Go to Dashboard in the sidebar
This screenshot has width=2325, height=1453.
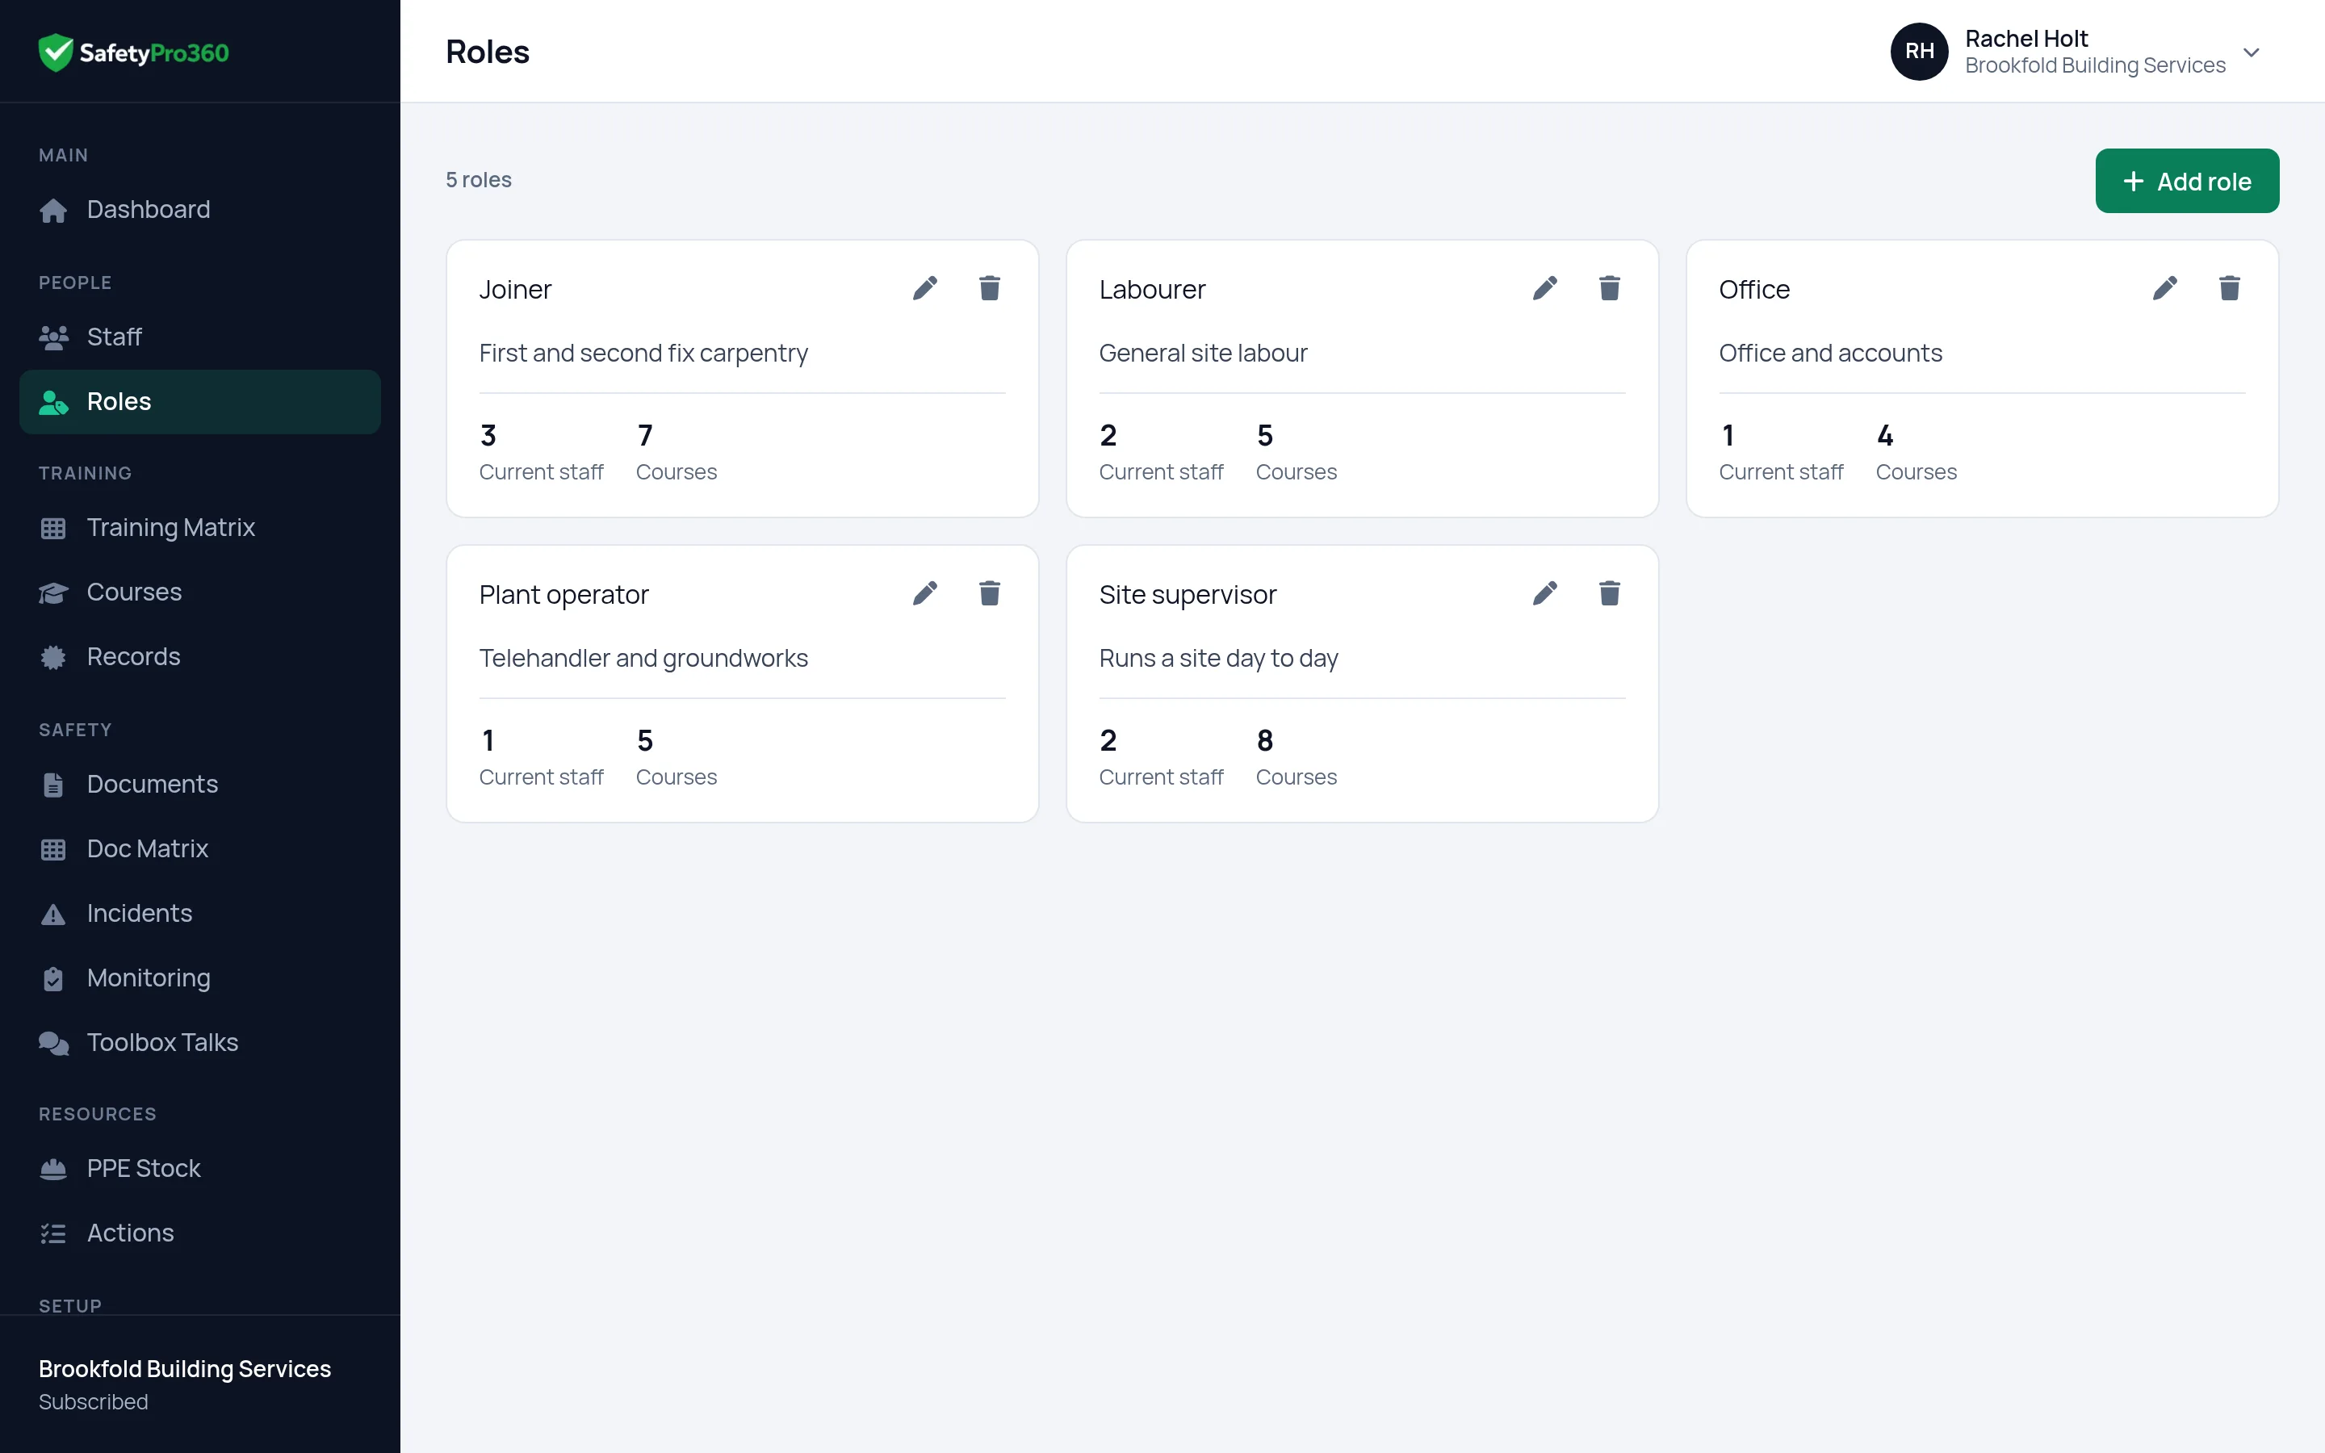click(200, 210)
